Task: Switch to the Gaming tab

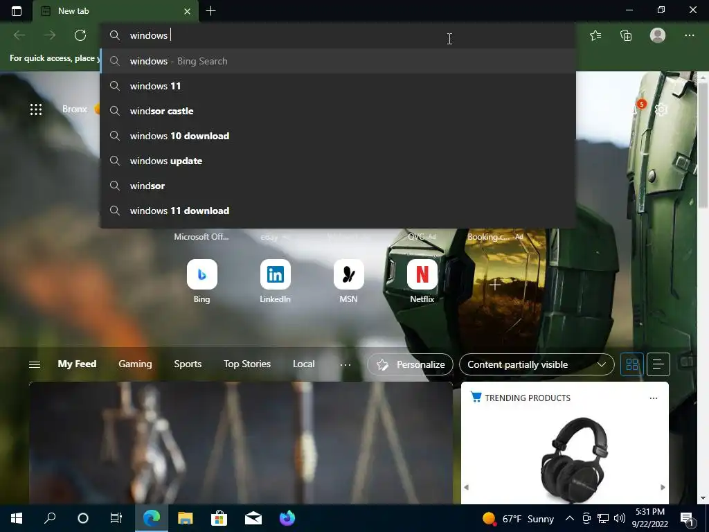Action: [x=135, y=364]
